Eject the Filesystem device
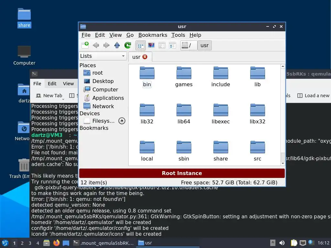This screenshot has width=331, height=248. pos(122,121)
